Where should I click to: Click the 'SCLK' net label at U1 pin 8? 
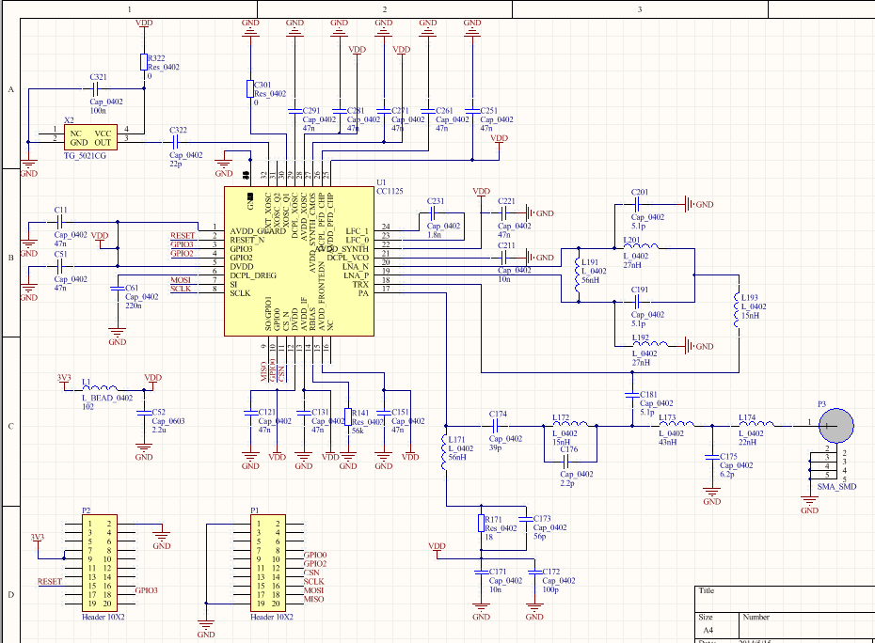[181, 289]
